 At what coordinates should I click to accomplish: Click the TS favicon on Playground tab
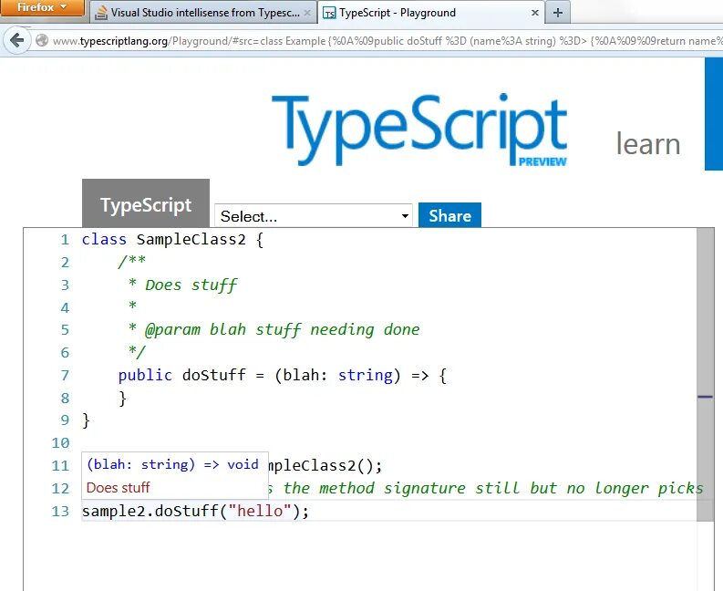click(329, 14)
